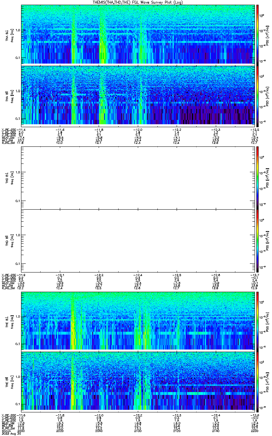Click the 1.0 frequency tick on THA B-perpendicular axis

pos(17,30)
